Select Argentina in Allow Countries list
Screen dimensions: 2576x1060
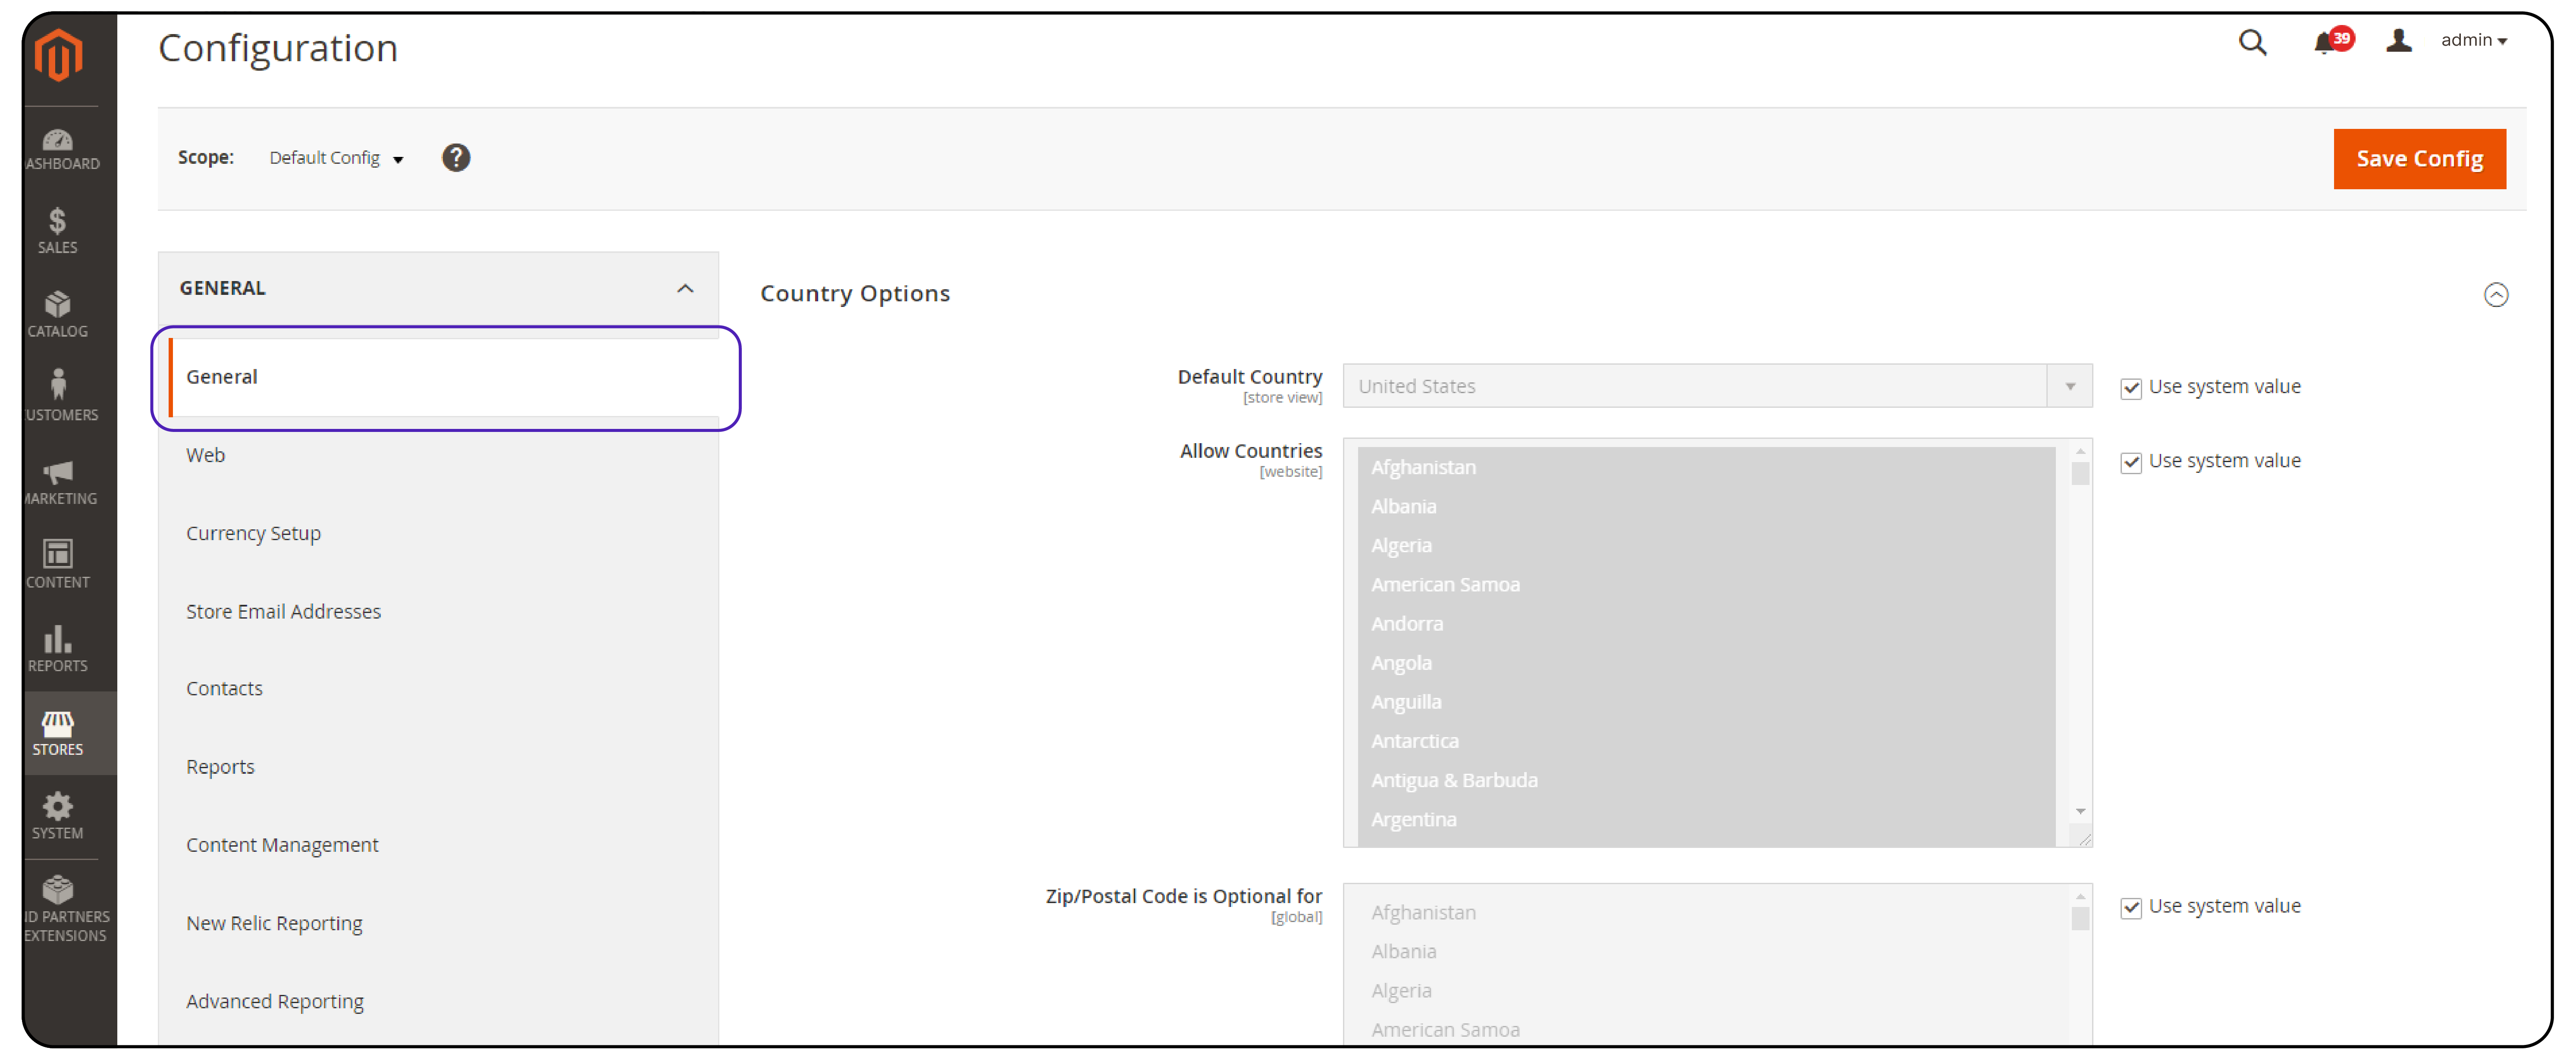click(x=1706, y=819)
